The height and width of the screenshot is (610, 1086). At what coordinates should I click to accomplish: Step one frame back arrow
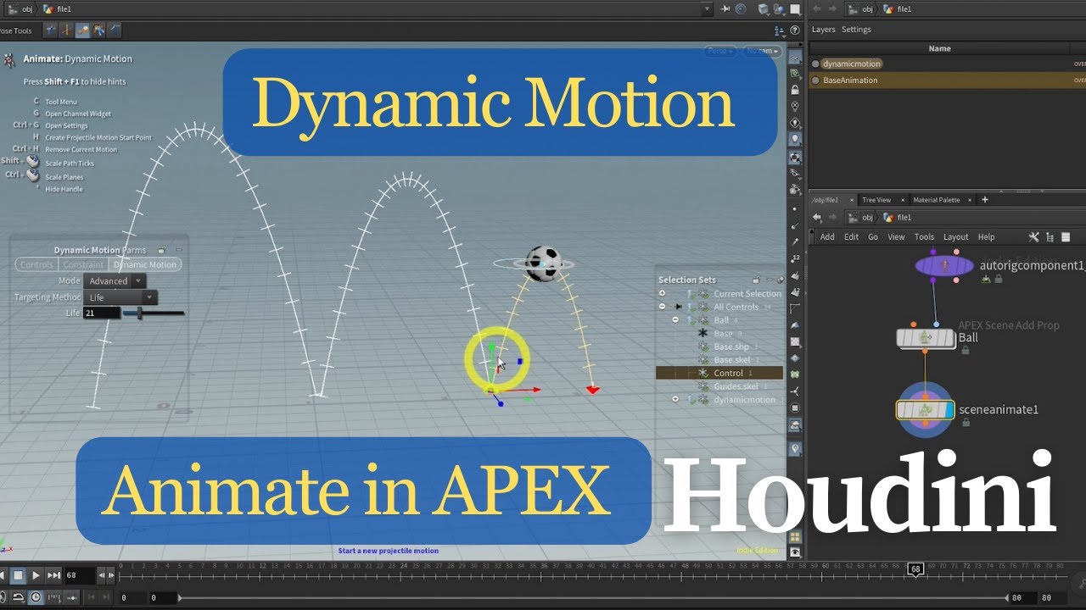[102, 575]
